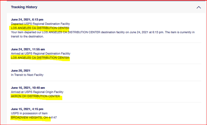Screen dimensions: 207x125
Task: Click Departed USPS Regional Destination Facility status
Action: (x=41, y=23)
